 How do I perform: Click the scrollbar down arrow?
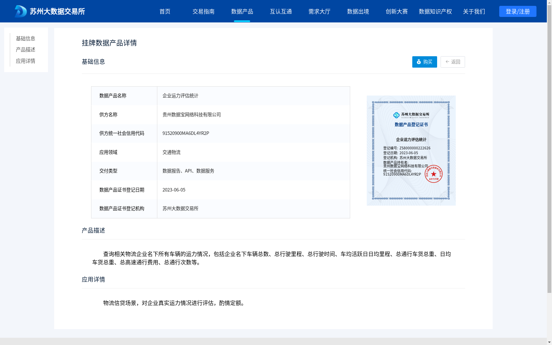549,342
